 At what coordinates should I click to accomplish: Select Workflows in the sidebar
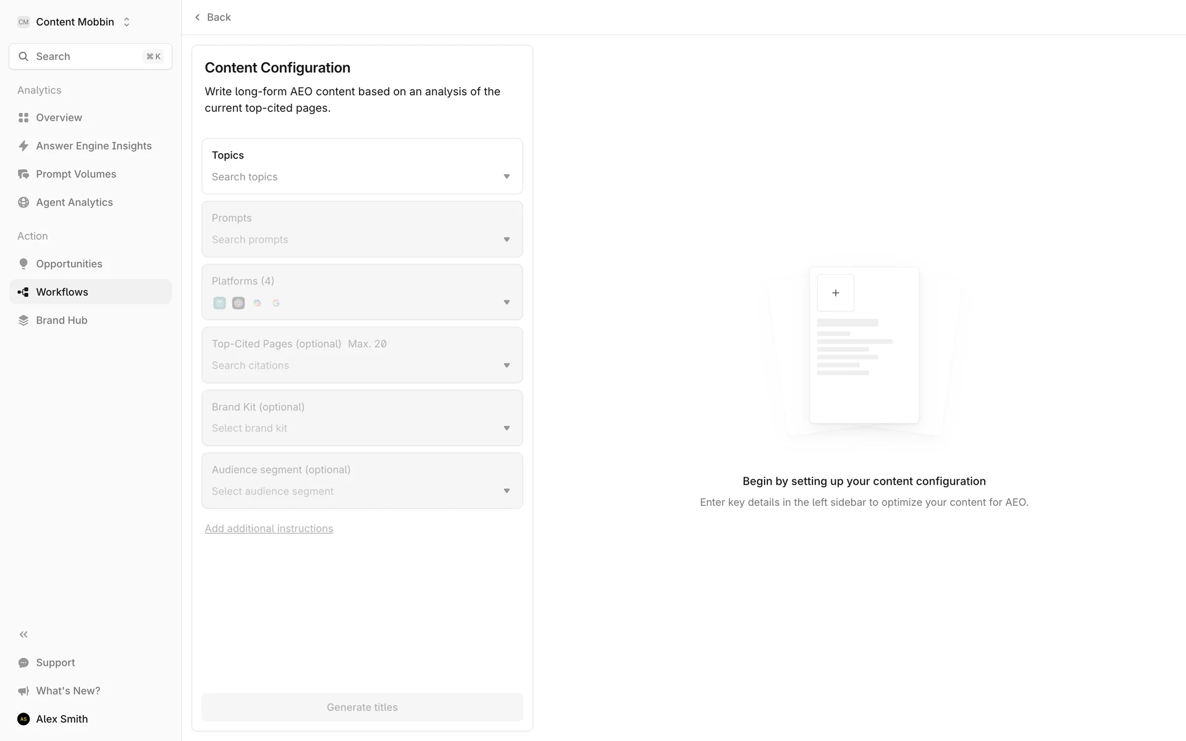point(62,292)
